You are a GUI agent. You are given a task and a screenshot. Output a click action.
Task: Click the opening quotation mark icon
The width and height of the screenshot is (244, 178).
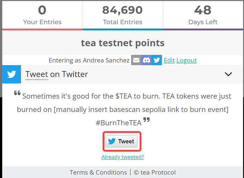(x=17, y=93)
